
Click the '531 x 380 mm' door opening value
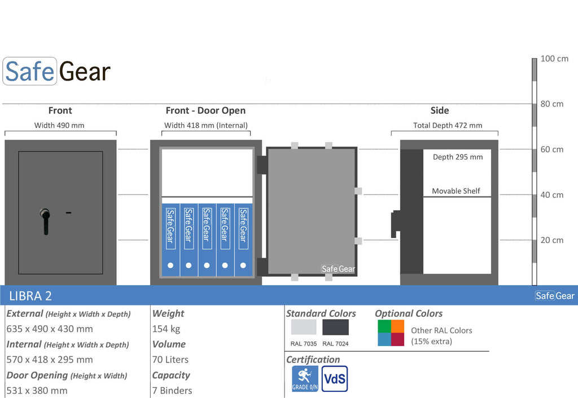37,390
